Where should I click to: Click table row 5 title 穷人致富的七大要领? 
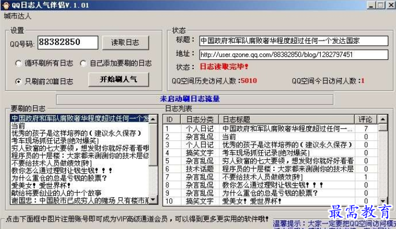pyautogui.click(x=288, y=161)
